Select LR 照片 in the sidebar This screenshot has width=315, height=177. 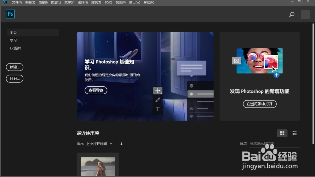click(x=15, y=48)
